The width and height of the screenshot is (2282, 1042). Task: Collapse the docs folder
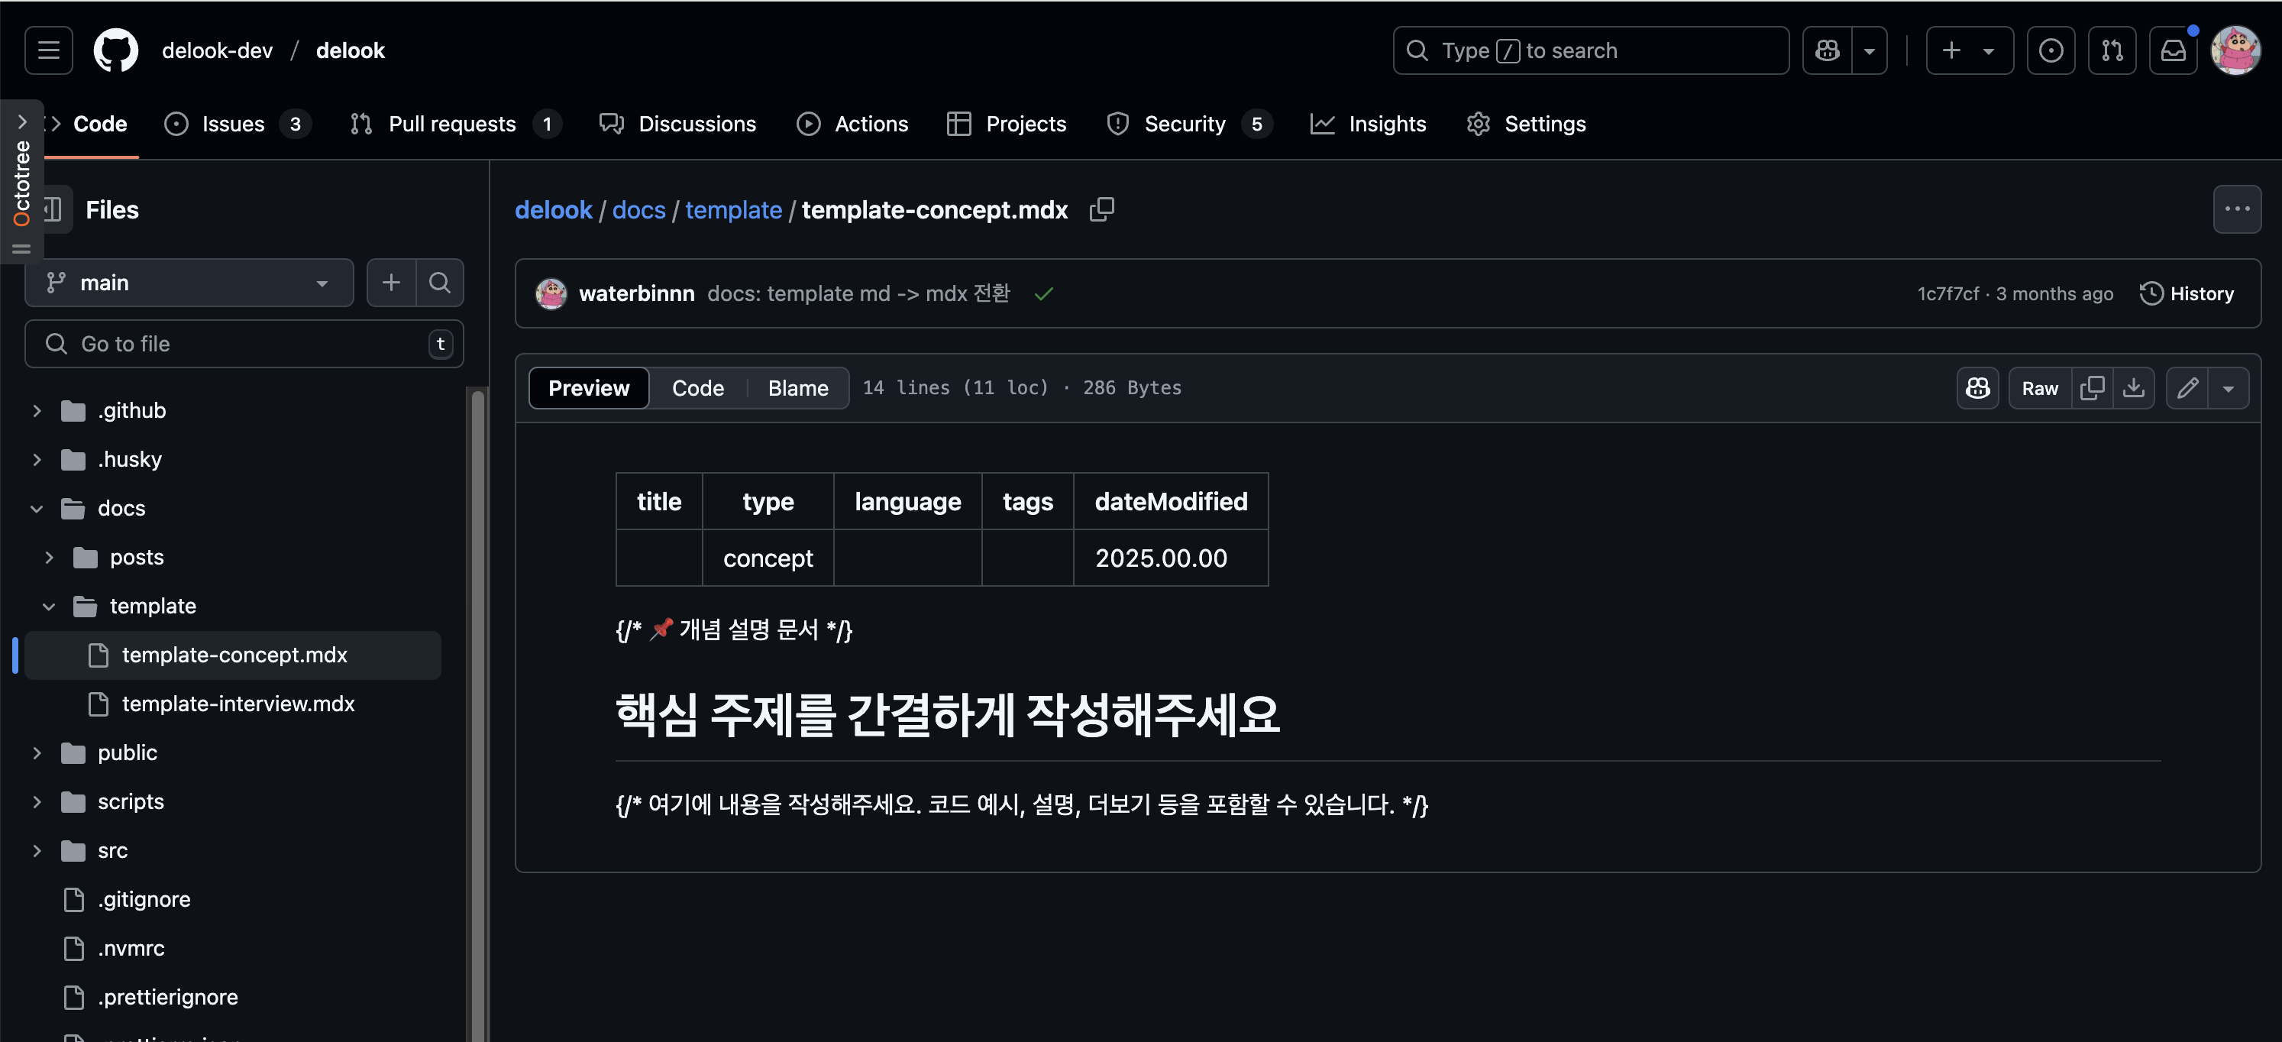pyautogui.click(x=37, y=509)
